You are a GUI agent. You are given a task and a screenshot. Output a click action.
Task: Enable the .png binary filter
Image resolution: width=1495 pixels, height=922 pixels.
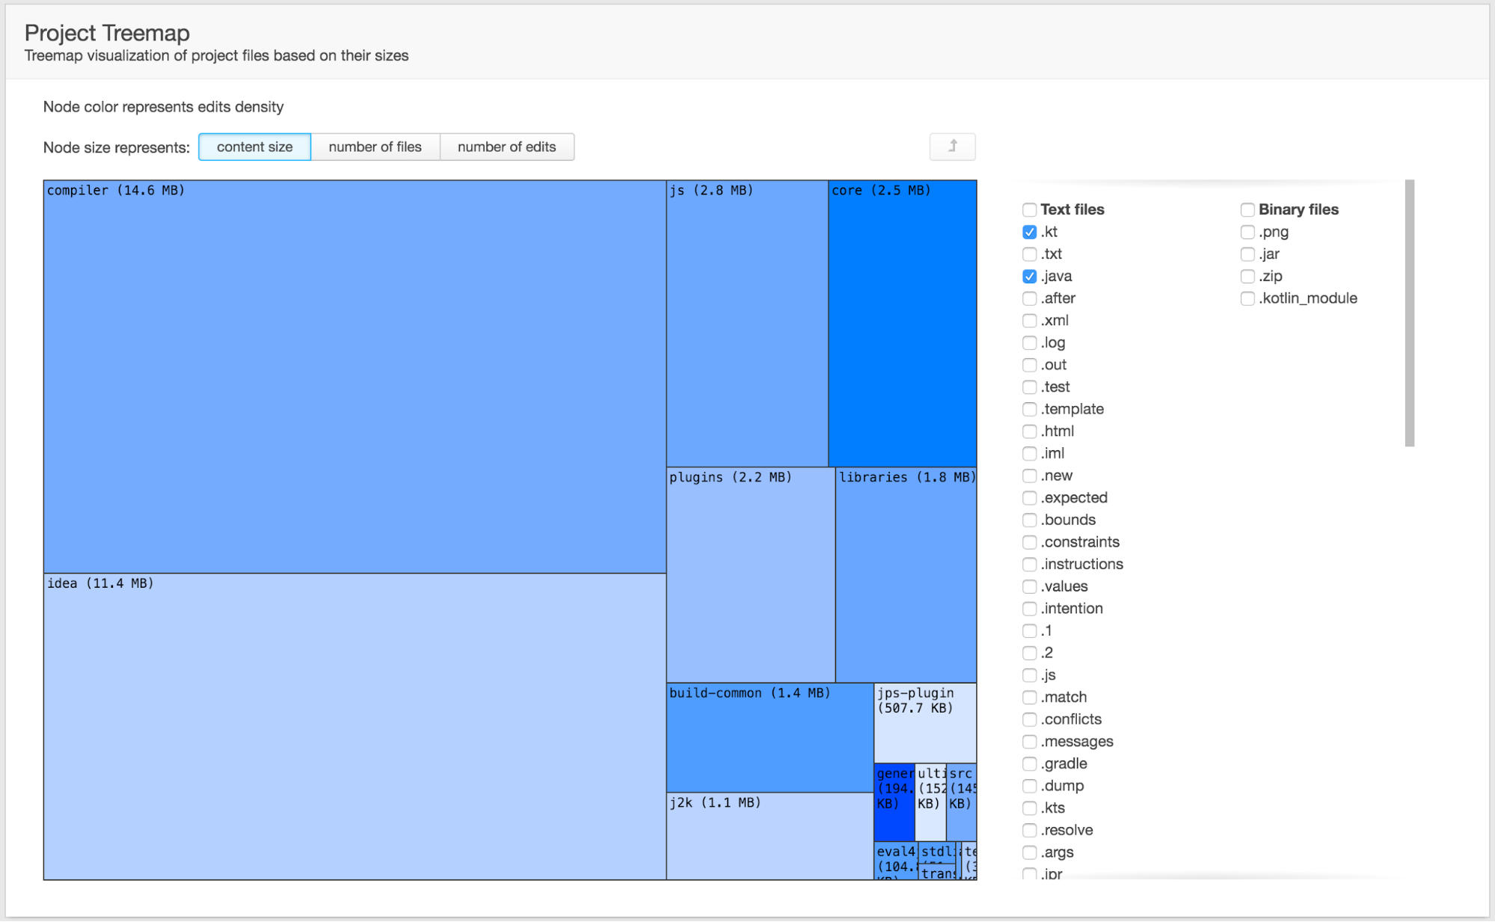1247,232
